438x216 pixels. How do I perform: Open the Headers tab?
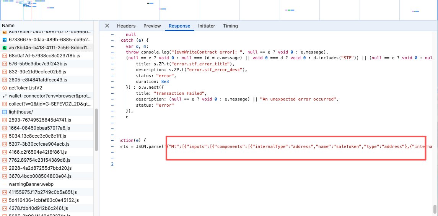click(126, 26)
